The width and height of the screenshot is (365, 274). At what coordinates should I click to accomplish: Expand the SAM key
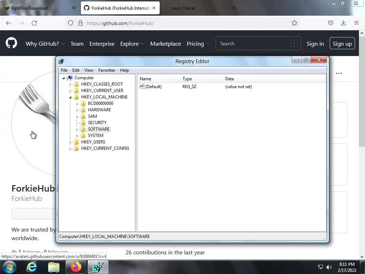pos(77,117)
